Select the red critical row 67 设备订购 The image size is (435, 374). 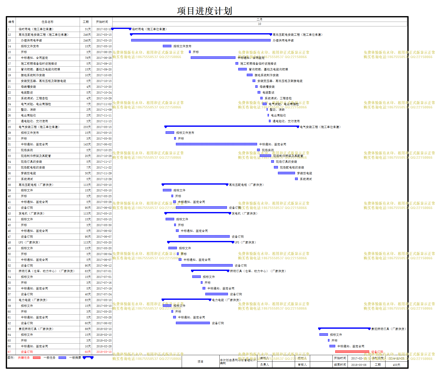60,352
